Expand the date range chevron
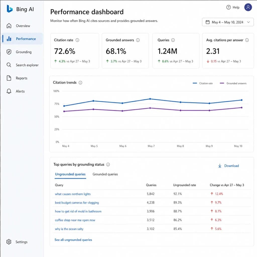Viewport: 257px width, 257px height. (248, 22)
